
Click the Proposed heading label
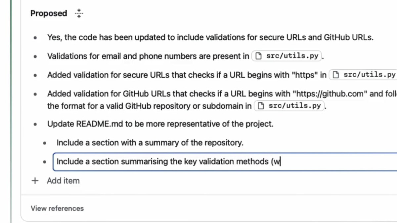tap(49, 14)
